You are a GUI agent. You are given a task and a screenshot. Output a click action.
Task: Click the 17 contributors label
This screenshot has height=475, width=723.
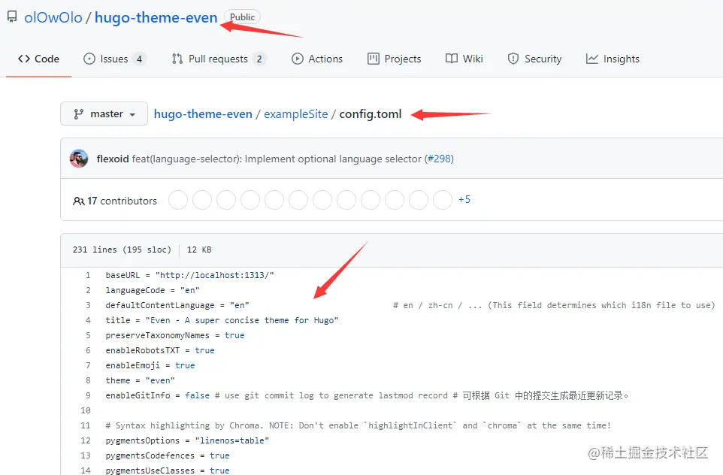pos(123,201)
